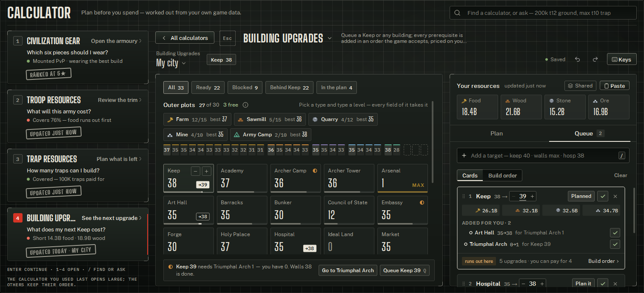Image resolution: width=644 pixels, height=293 pixels.
Task: Click the Add a target input field
Action: [x=543, y=156]
